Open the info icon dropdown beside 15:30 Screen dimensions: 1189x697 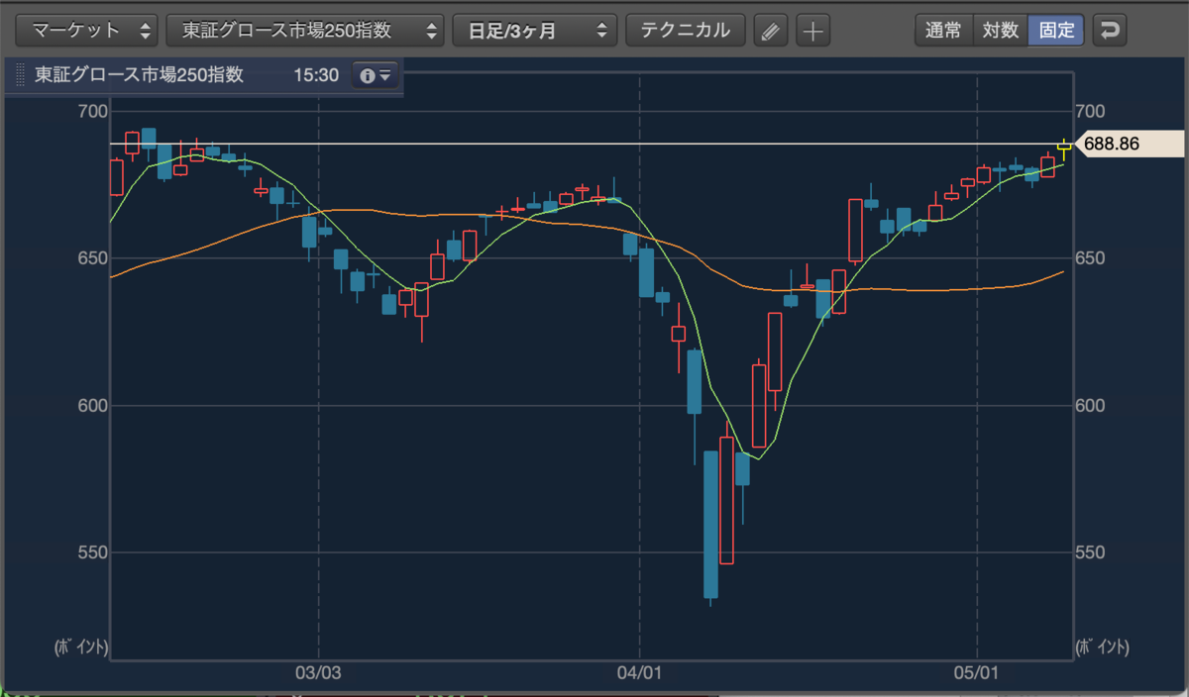coord(376,75)
